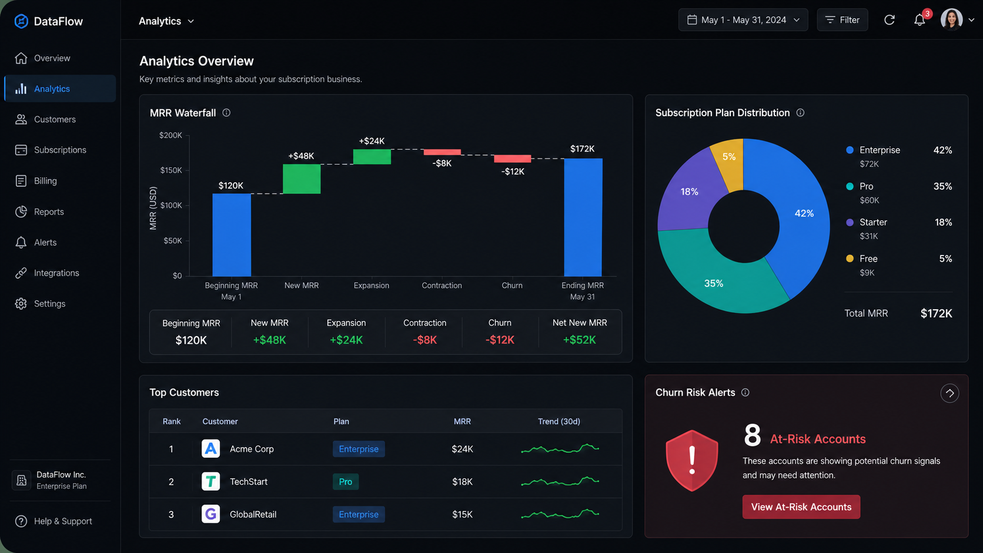The height and width of the screenshot is (553, 983).
Task: Click the DataFlow logo icon
Action: 21,21
